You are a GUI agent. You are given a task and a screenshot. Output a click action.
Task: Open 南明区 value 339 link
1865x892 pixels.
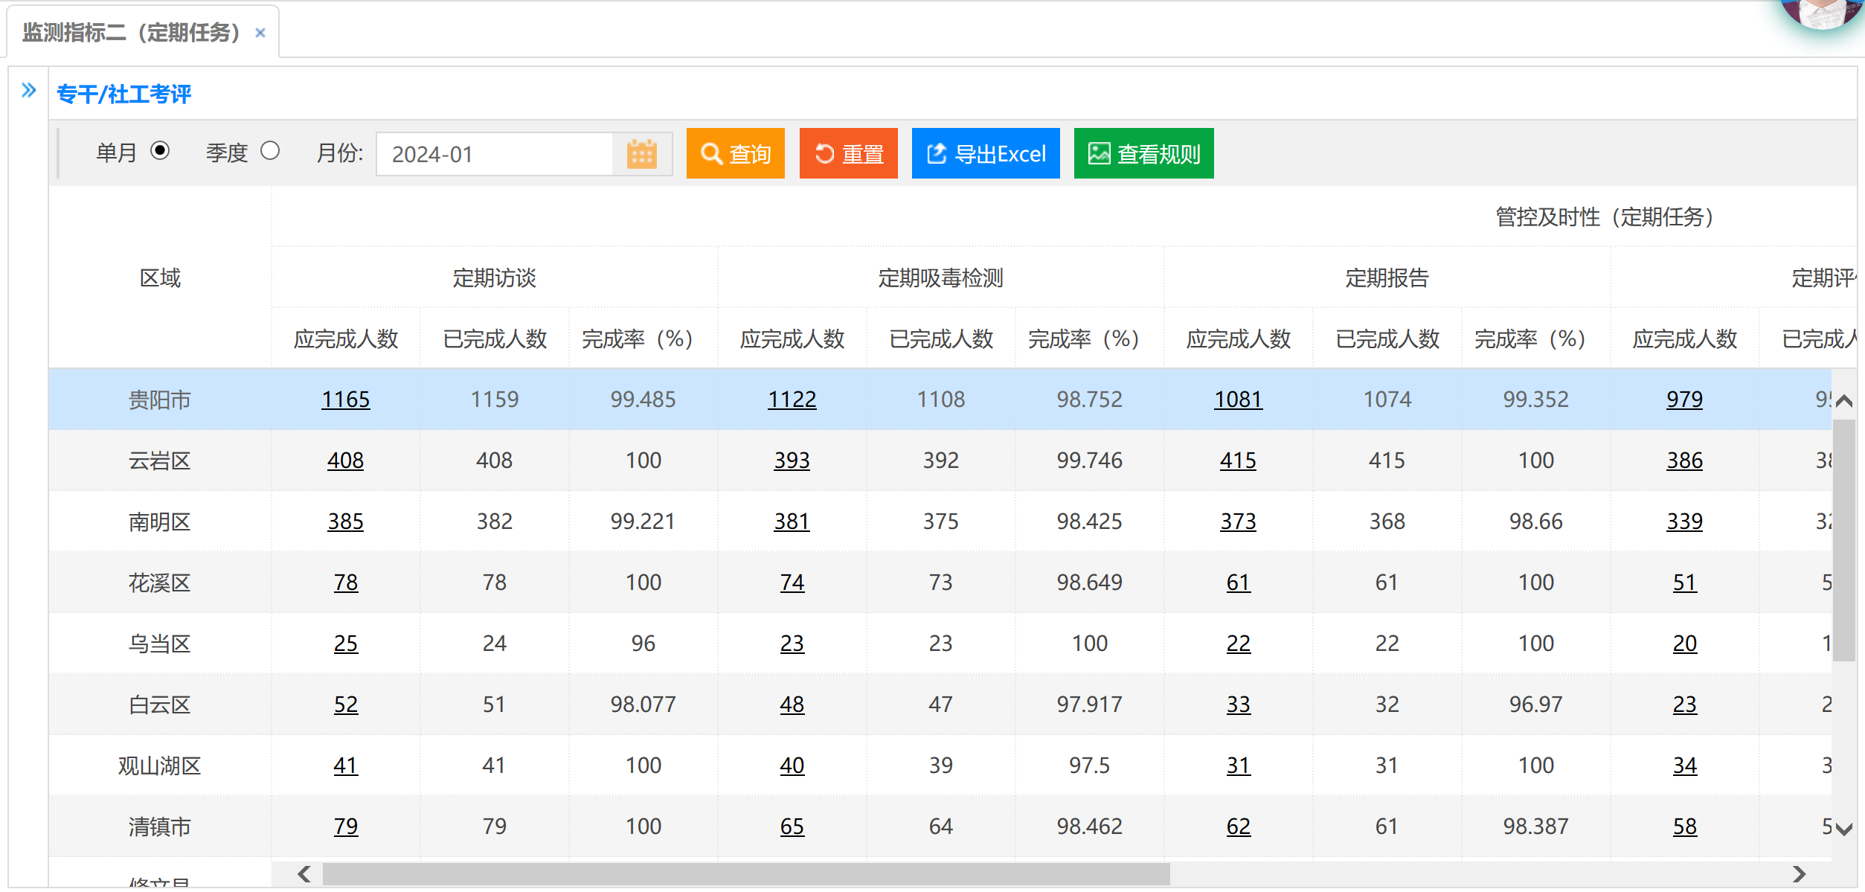1685,522
